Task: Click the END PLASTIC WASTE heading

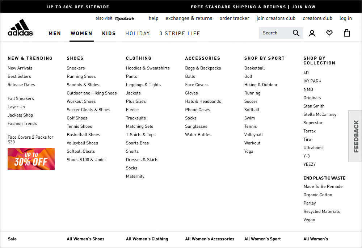Action: point(324,178)
